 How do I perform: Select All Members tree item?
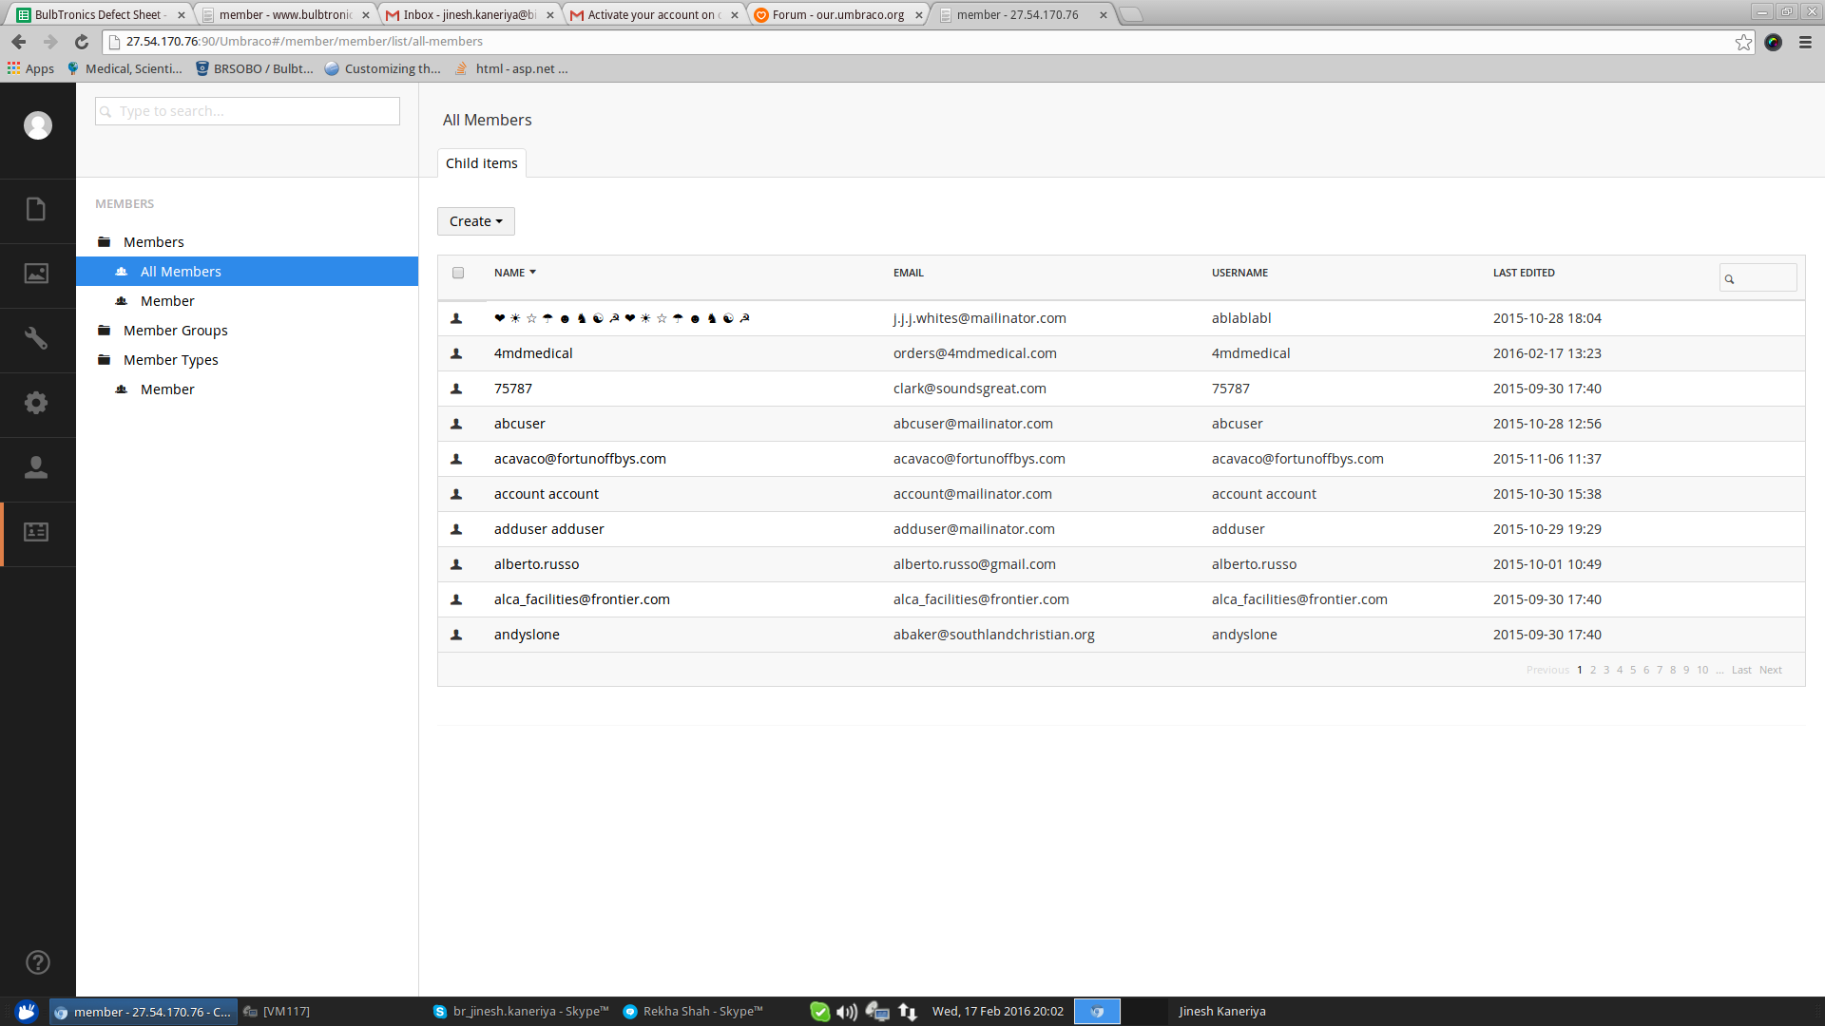coord(247,272)
